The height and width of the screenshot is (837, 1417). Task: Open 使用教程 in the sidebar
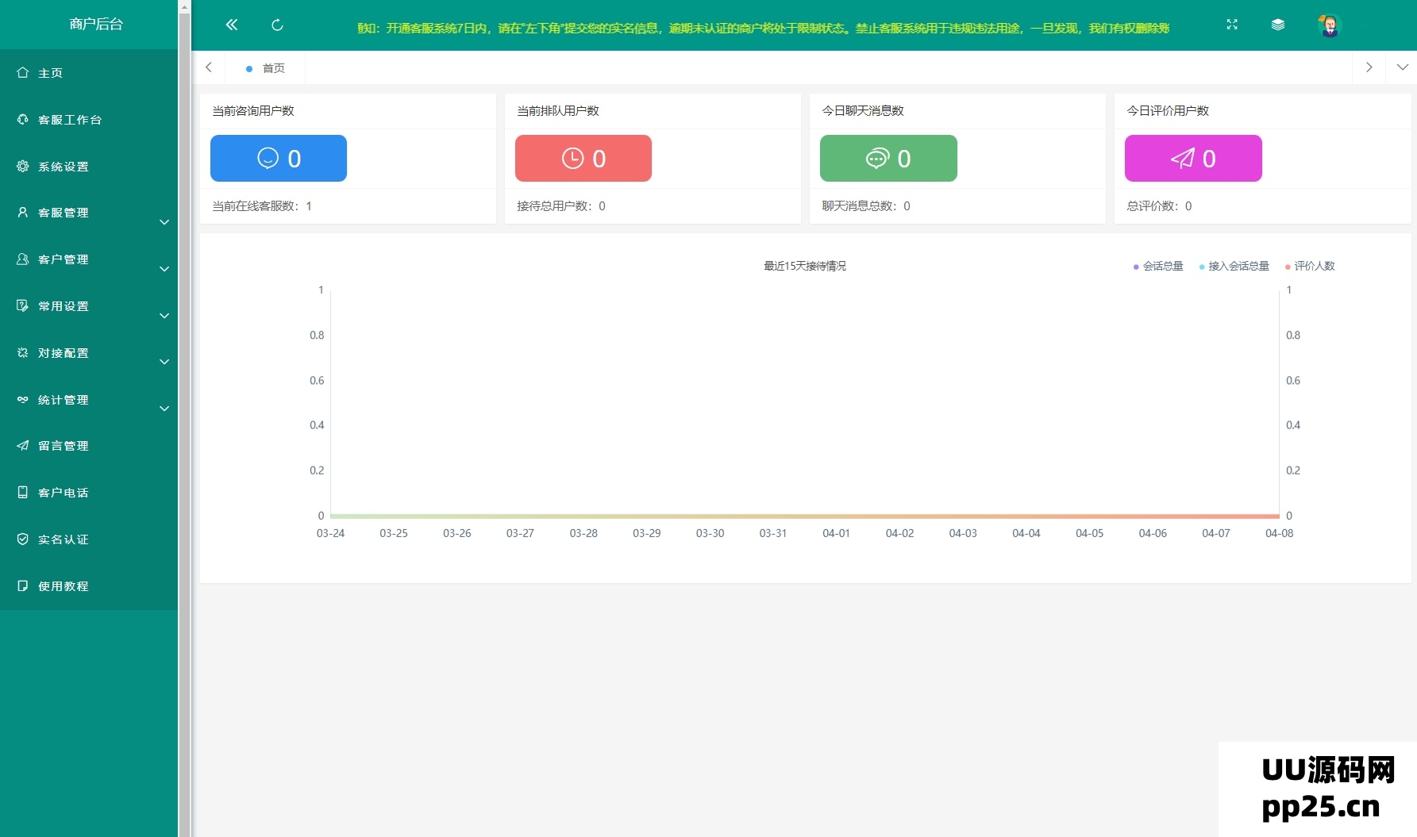64,586
